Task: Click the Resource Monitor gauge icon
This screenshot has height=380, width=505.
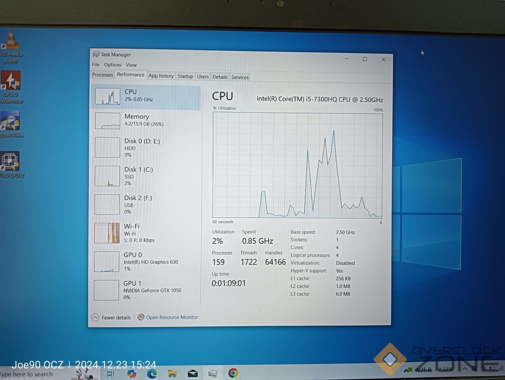Action: (x=141, y=317)
